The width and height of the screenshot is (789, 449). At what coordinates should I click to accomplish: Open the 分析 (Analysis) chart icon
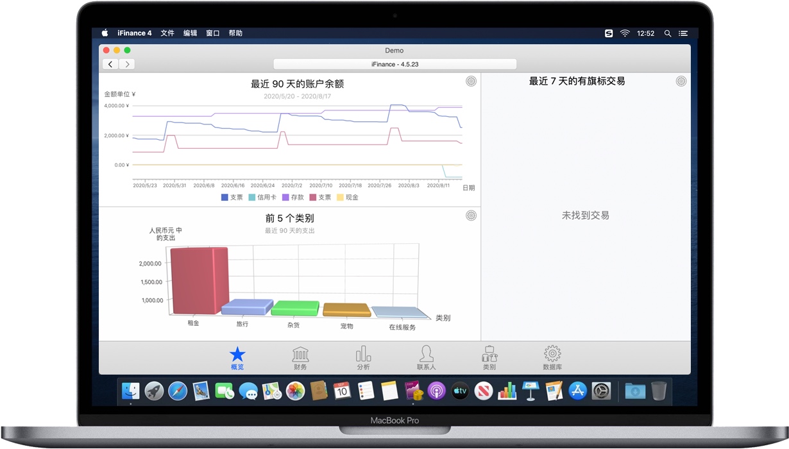click(362, 353)
